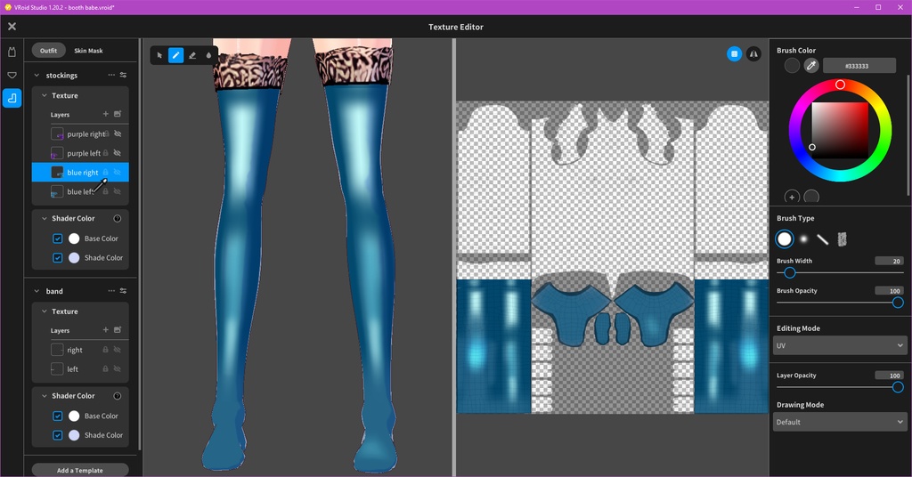Screen dimensions: 912x477
Task: Click the hex color field #333333
Action: [x=859, y=66]
